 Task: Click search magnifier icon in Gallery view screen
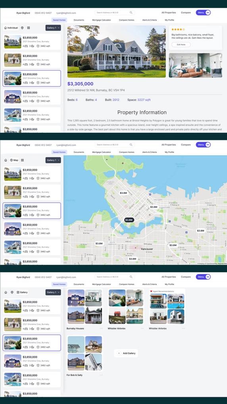[131, 277]
